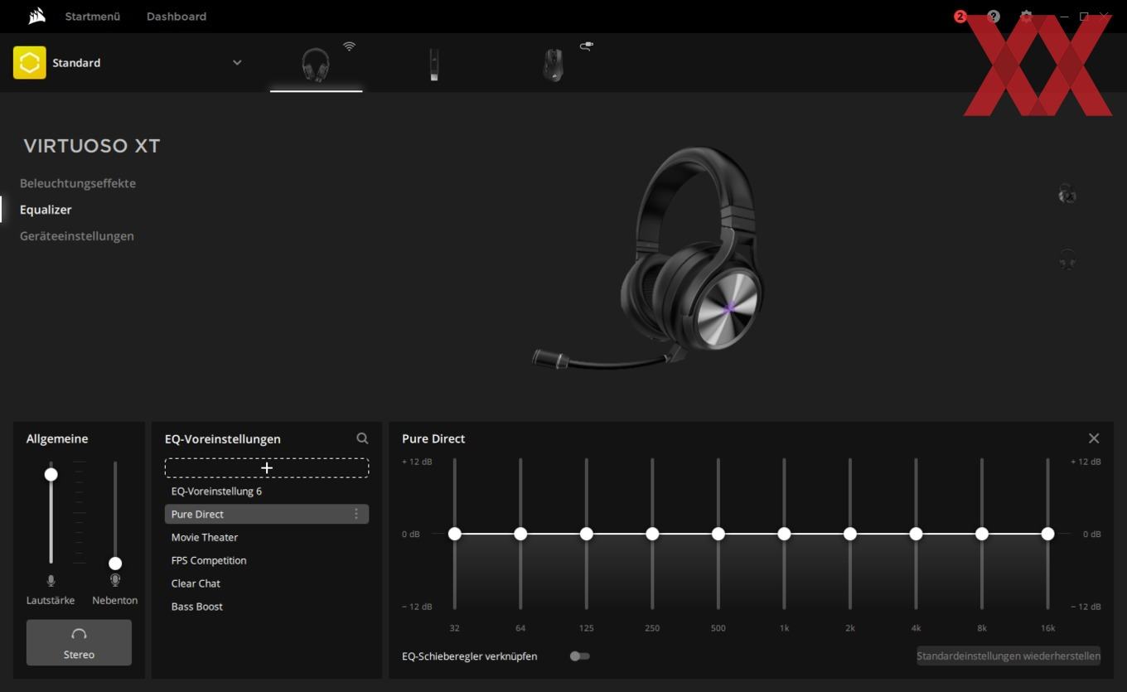Expand the Standard profile dropdown
1127x692 pixels.
tap(237, 63)
